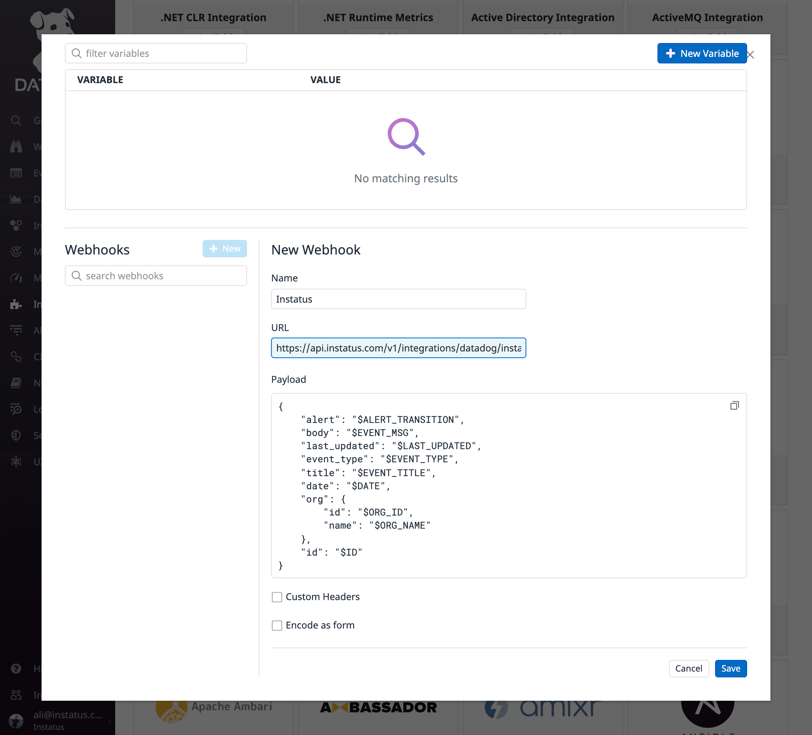Click the Name input field
The image size is (812, 735).
398,299
